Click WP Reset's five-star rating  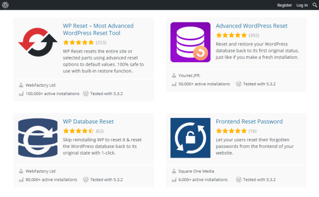pyautogui.click(x=78, y=42)
